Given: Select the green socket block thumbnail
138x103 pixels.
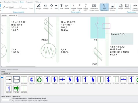Looking at the screenshot, I should pos(39,79).
